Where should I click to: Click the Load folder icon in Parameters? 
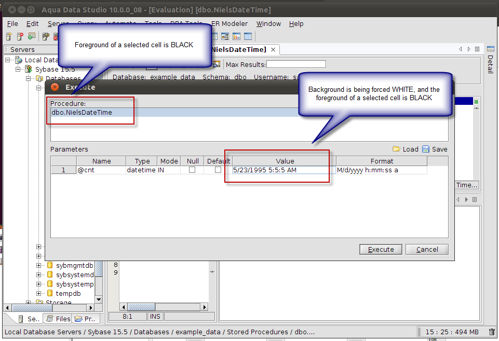click(396, 149)
